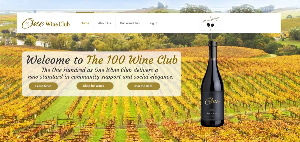Click the two silhouette heads emblem
The height and width of the screenshot is (142, 300).
coord(210,25)
